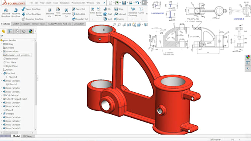Select the Mirror tool
The width and height of the screenshot is (251, 141).
pos(119,19)
